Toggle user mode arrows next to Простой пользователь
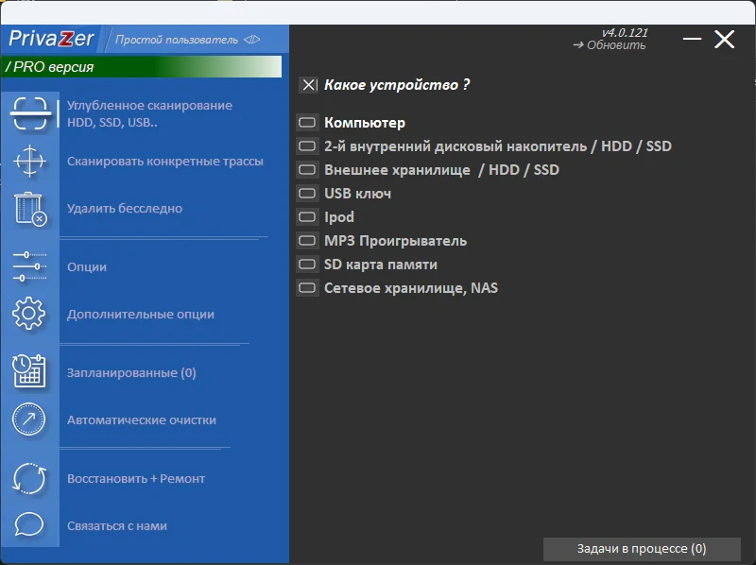 click(251, 40)
